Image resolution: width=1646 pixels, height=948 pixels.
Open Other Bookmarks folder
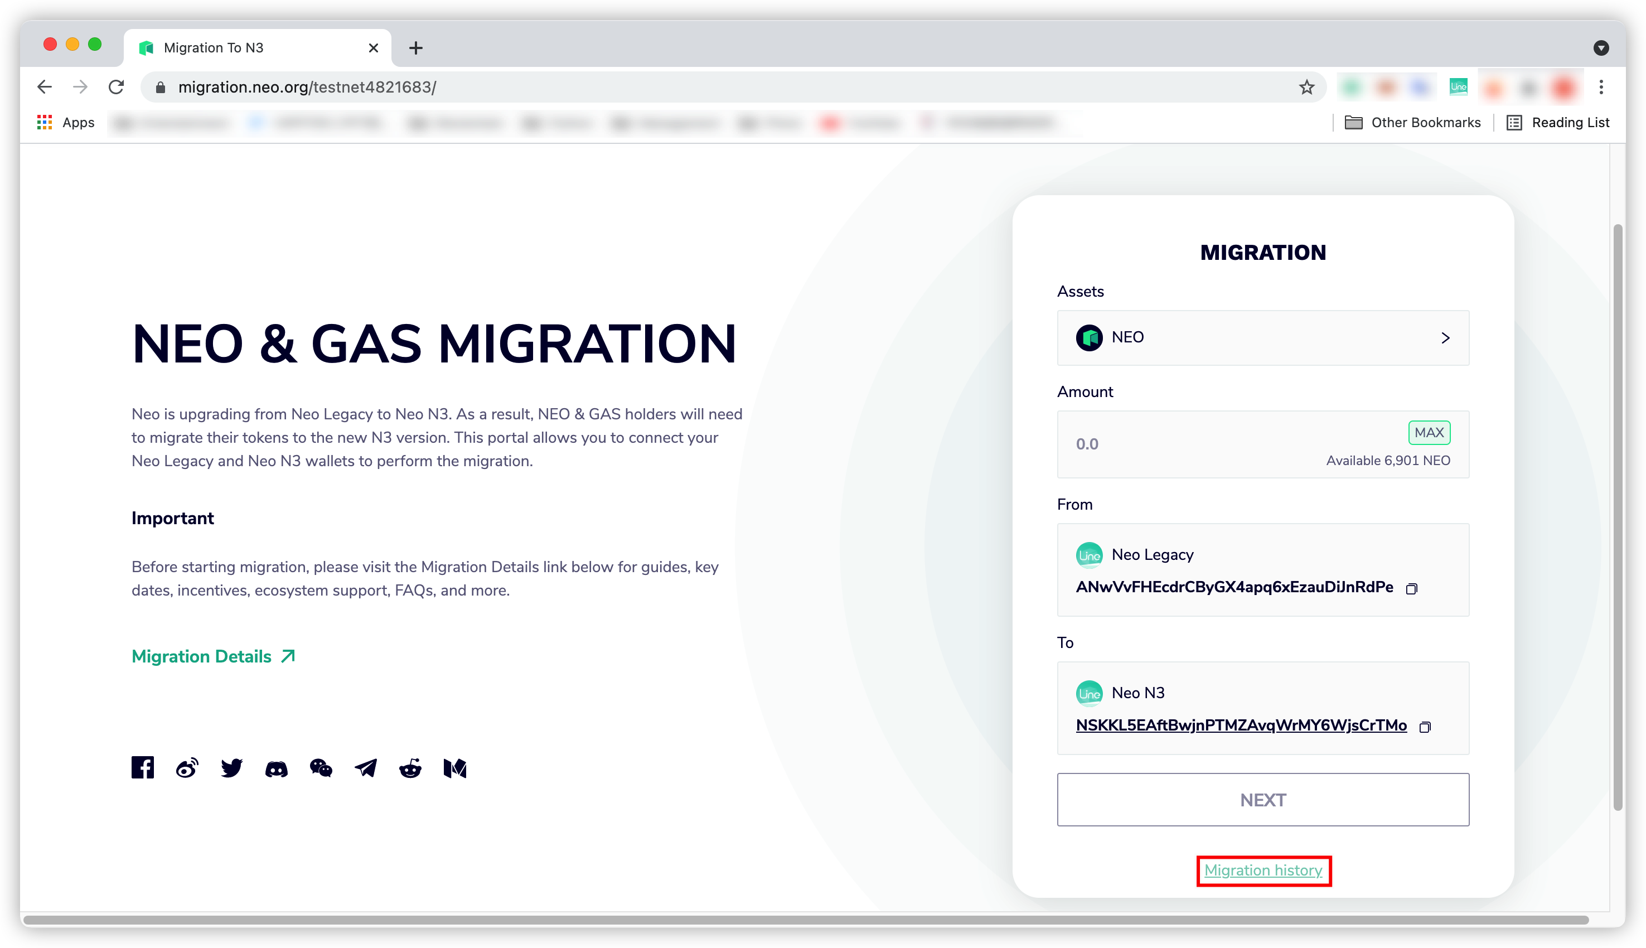point(1413,123)
